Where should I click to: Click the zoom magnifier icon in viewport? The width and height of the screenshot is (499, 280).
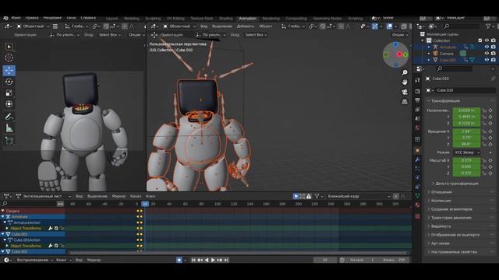point(405,72)
